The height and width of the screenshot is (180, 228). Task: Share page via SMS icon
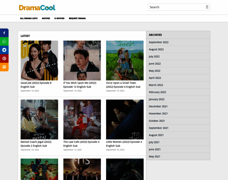[4, 67]
